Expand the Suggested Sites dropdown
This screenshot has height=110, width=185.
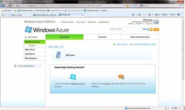point(63,11)
